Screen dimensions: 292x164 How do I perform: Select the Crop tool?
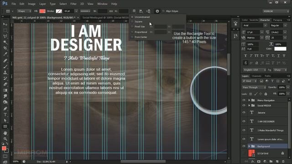pos(5,48)
